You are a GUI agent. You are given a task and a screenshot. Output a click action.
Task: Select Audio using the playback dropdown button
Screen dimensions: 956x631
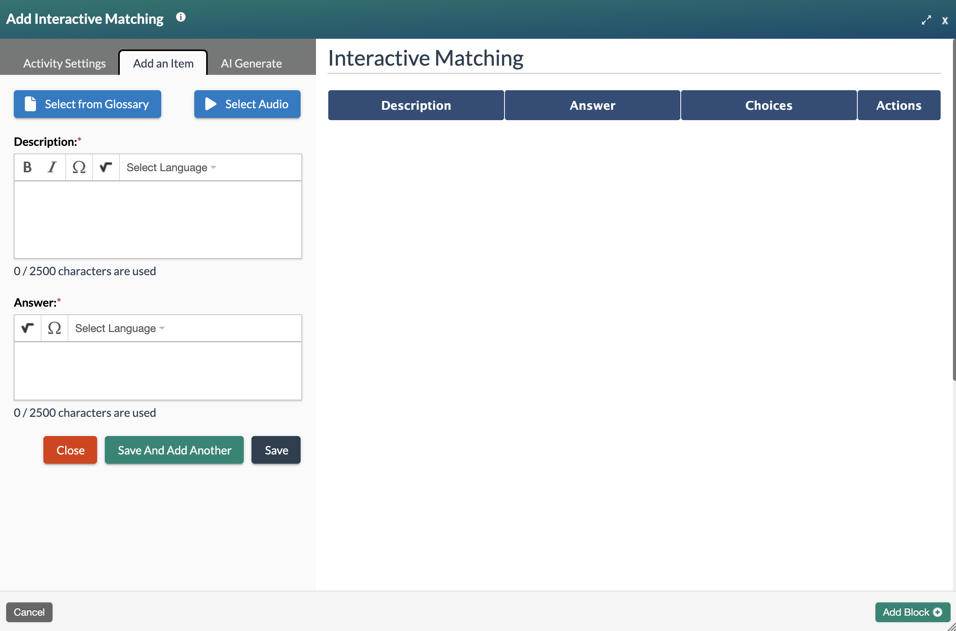(x=247, y=104)
